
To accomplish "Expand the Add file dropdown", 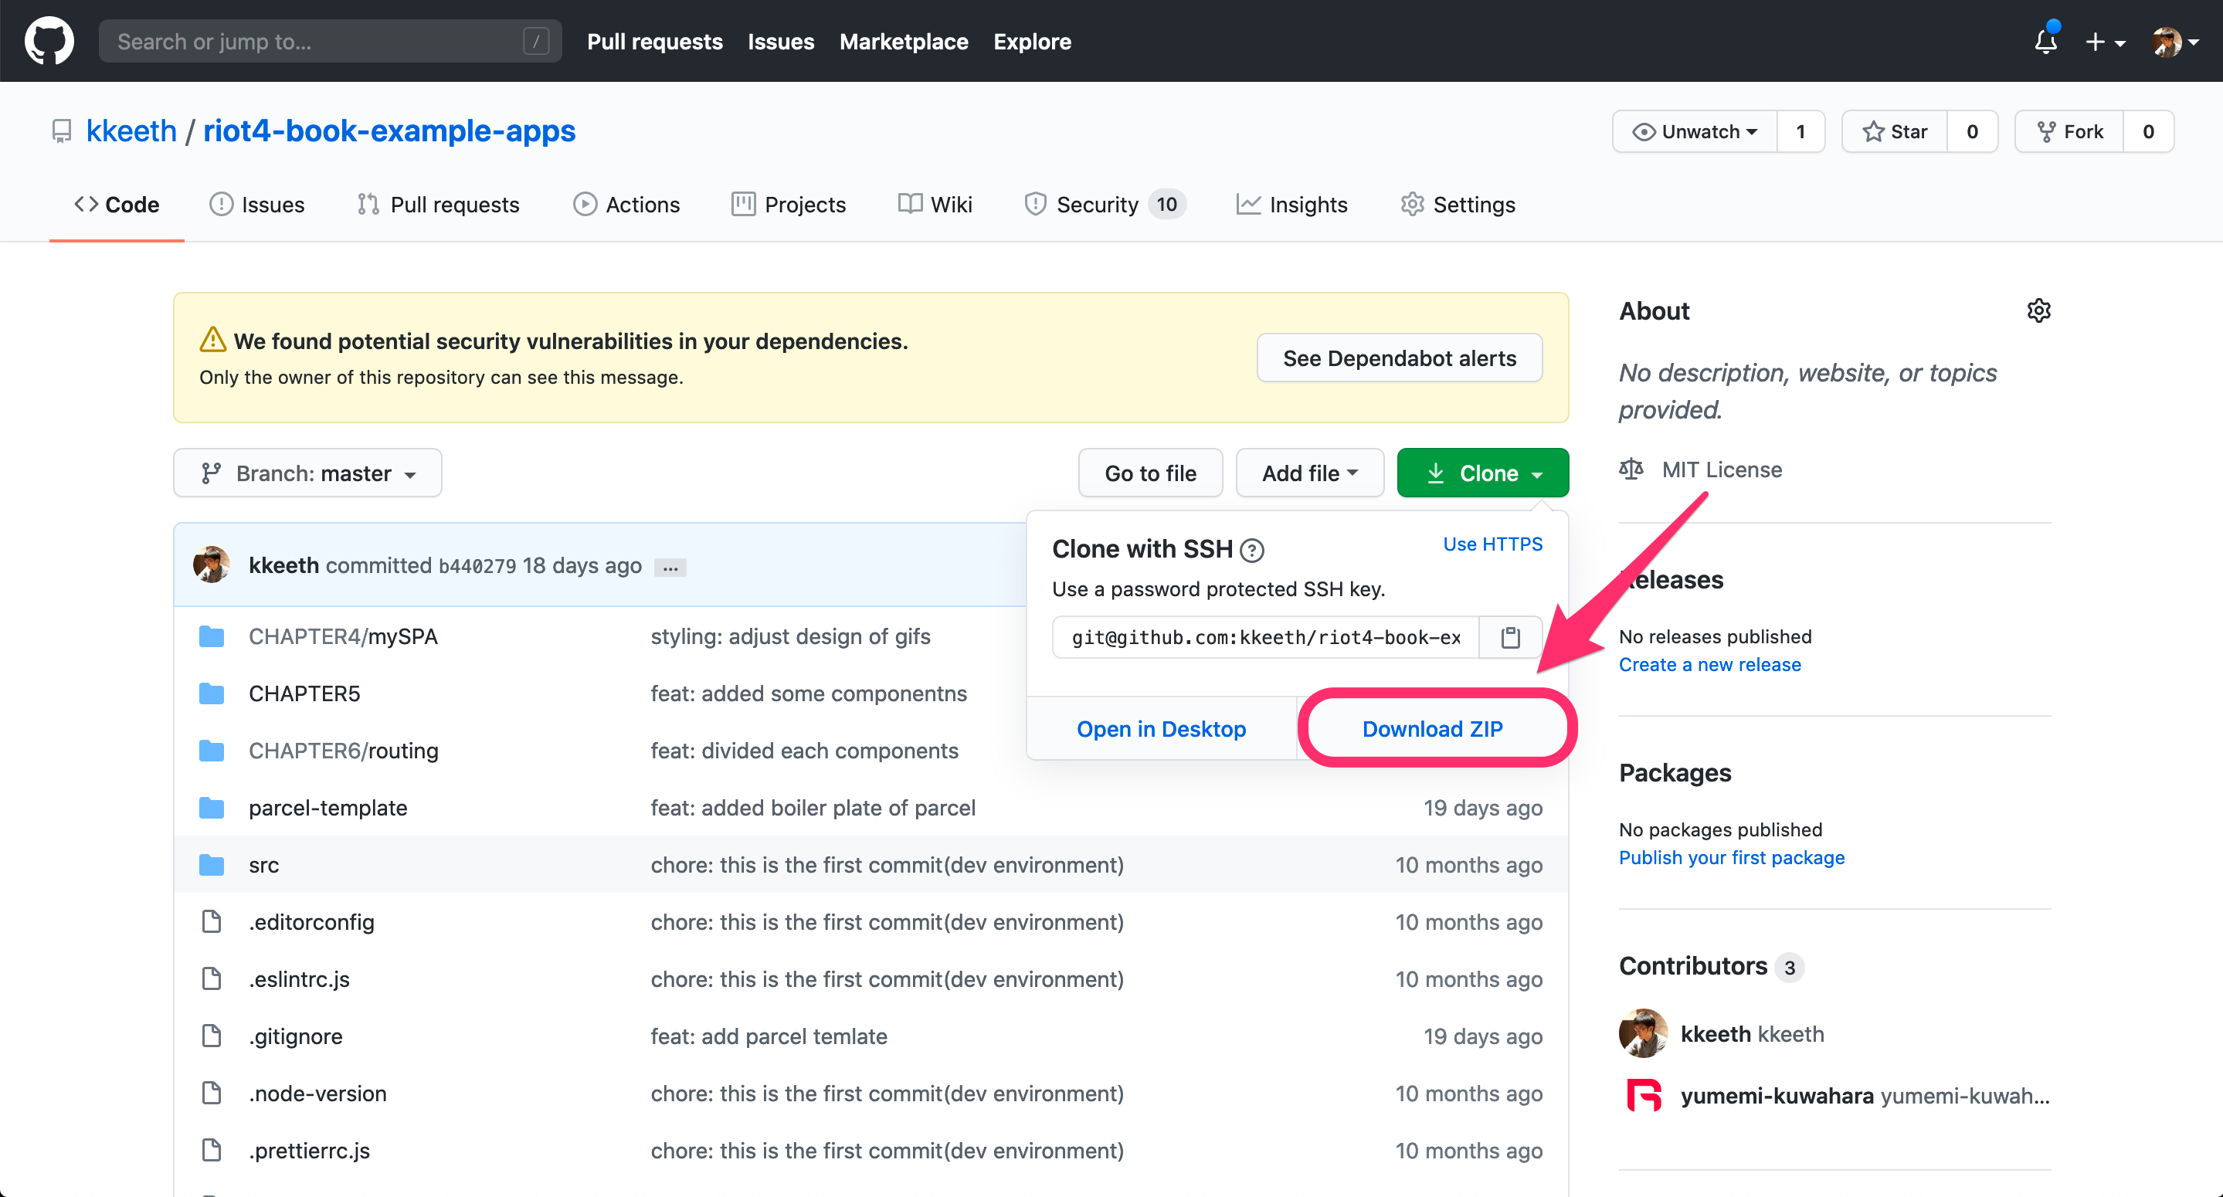I will [x=1309, y=473].
